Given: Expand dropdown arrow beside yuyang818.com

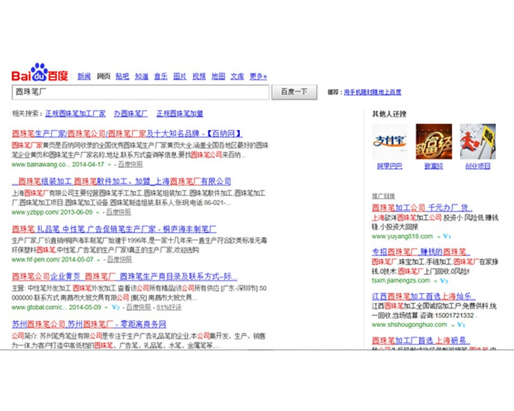Looking at the screenshot, I should (438, 237).
